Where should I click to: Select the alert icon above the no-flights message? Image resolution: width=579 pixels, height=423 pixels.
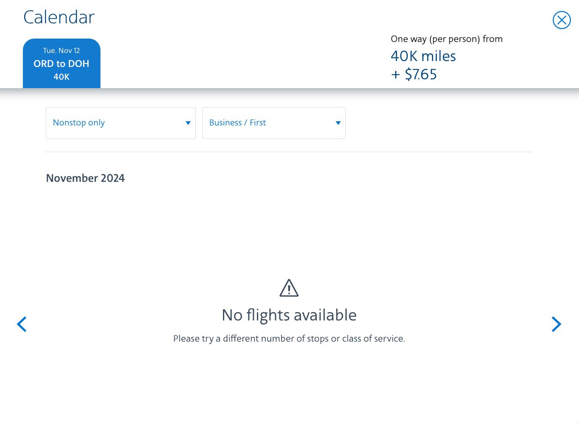point(289,287)
